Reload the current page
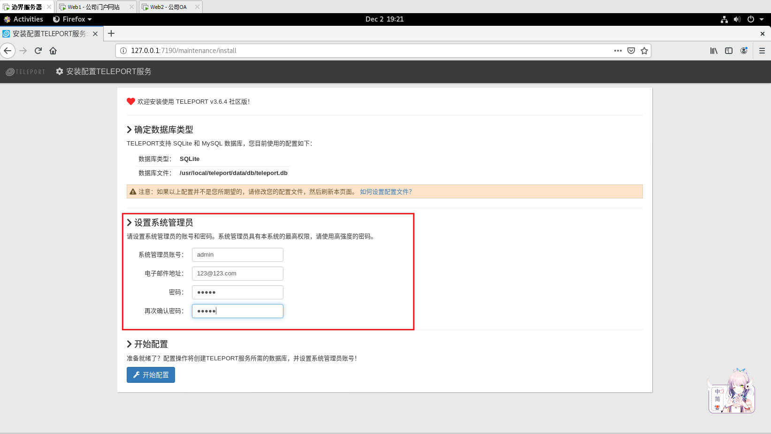 (38, 51)
